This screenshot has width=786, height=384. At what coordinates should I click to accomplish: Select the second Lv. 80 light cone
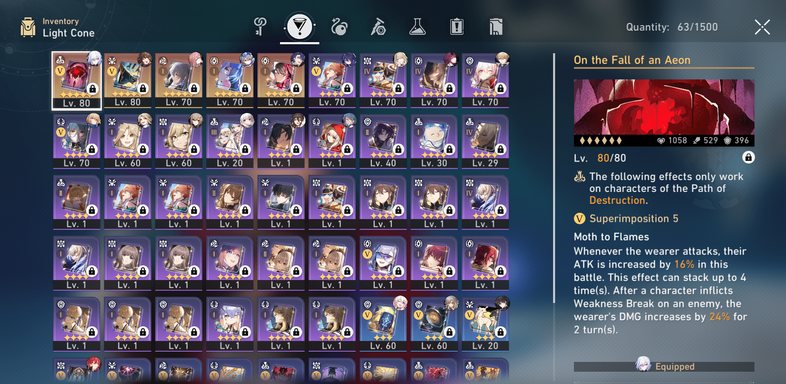click(128, 81)
